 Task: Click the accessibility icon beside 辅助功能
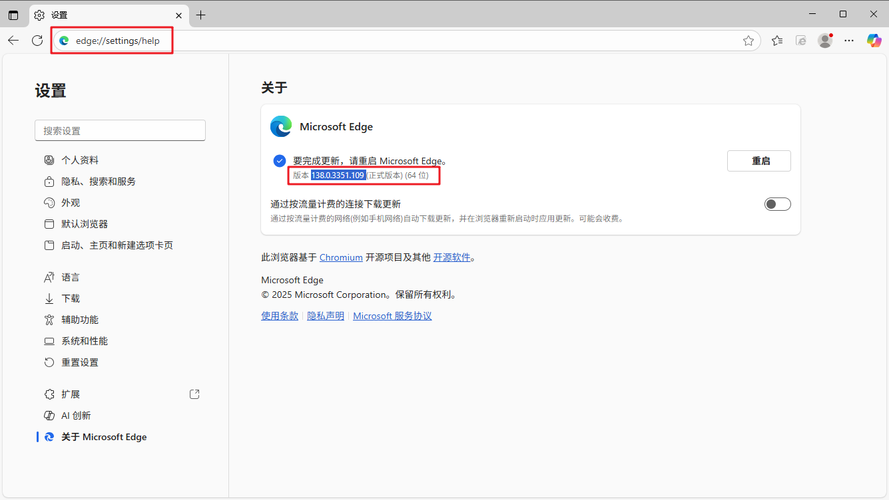tap(49, 320)
